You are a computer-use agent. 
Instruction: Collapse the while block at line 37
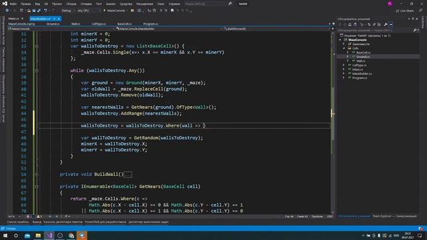(x=37, y=71)
